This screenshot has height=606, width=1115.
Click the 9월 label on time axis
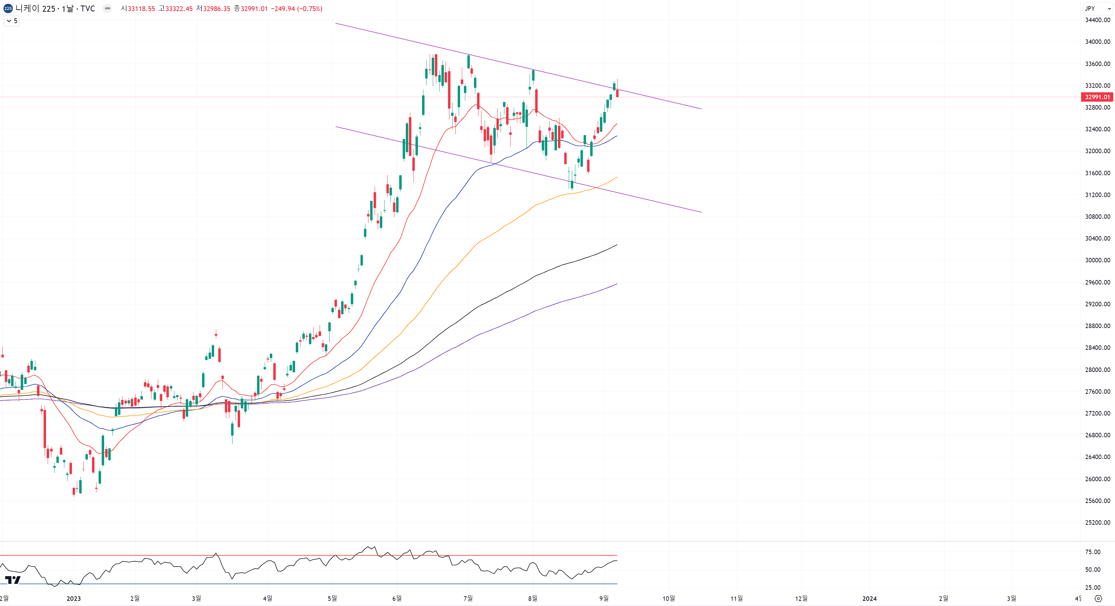[604, 598]
